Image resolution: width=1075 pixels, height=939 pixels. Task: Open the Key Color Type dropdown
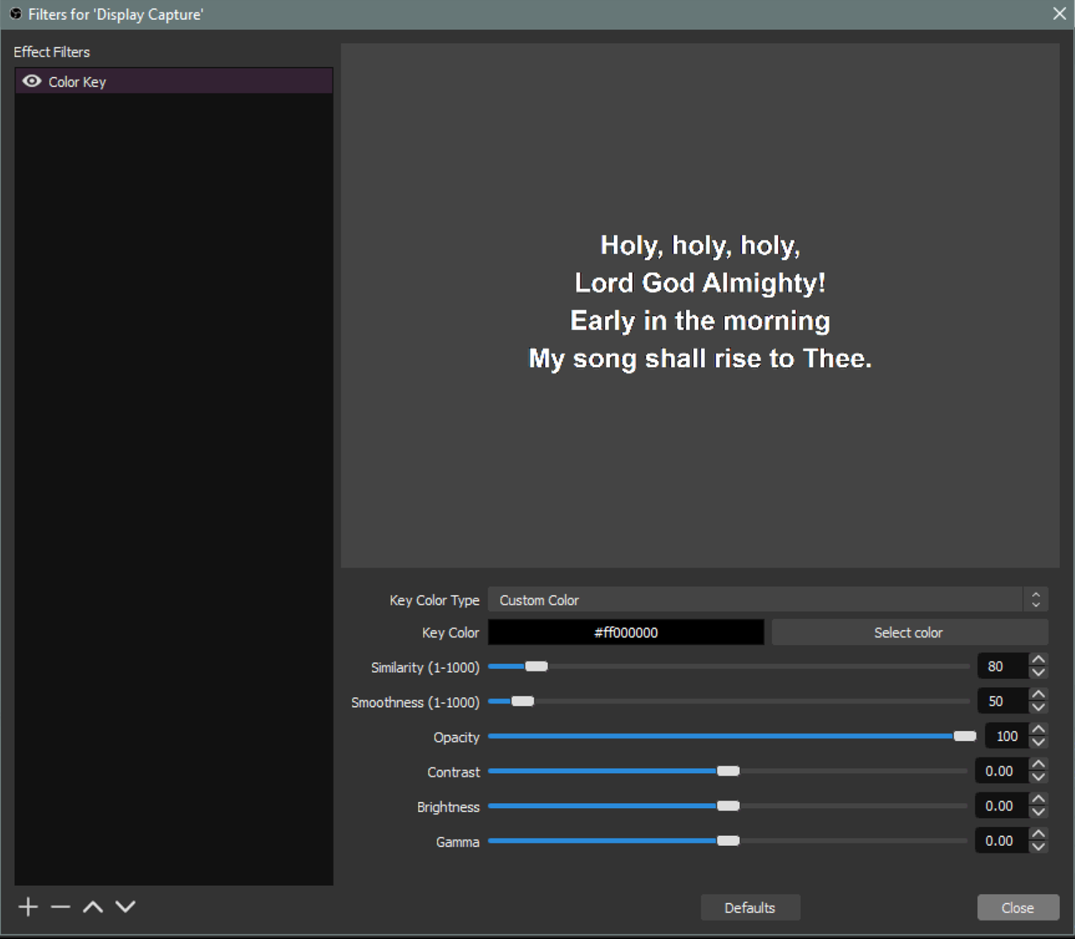point(767,600)
